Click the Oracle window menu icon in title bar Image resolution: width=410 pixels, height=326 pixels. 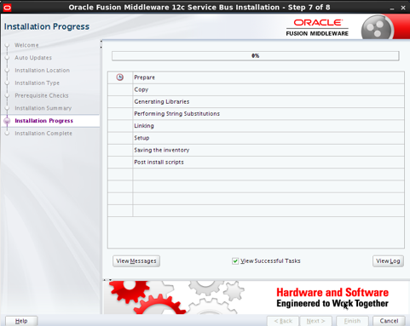(x=7, y=8)
